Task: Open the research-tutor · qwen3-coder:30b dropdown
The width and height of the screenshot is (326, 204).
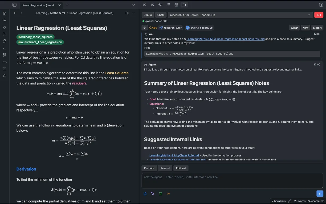Action: (x=240, y=15)
